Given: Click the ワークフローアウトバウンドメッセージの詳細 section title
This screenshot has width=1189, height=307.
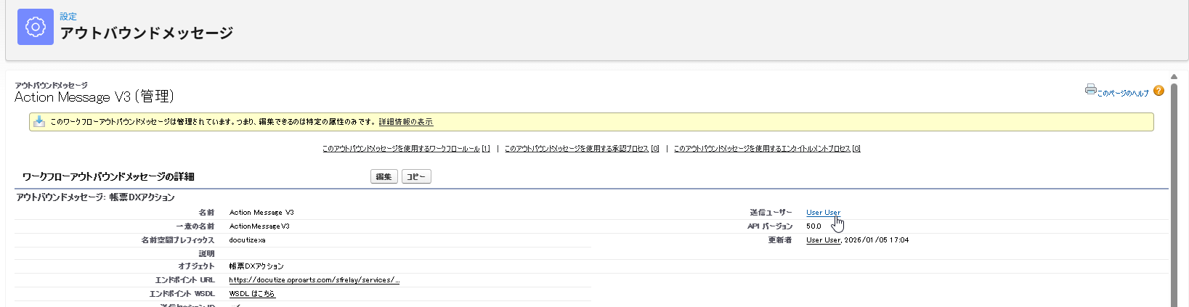Looking at the screenshot, I should [x=108, y=176].
